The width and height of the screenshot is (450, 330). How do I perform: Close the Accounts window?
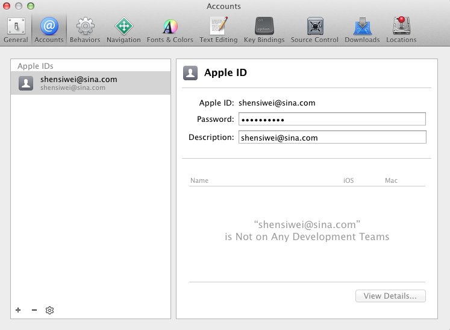(x=6, y=6)
